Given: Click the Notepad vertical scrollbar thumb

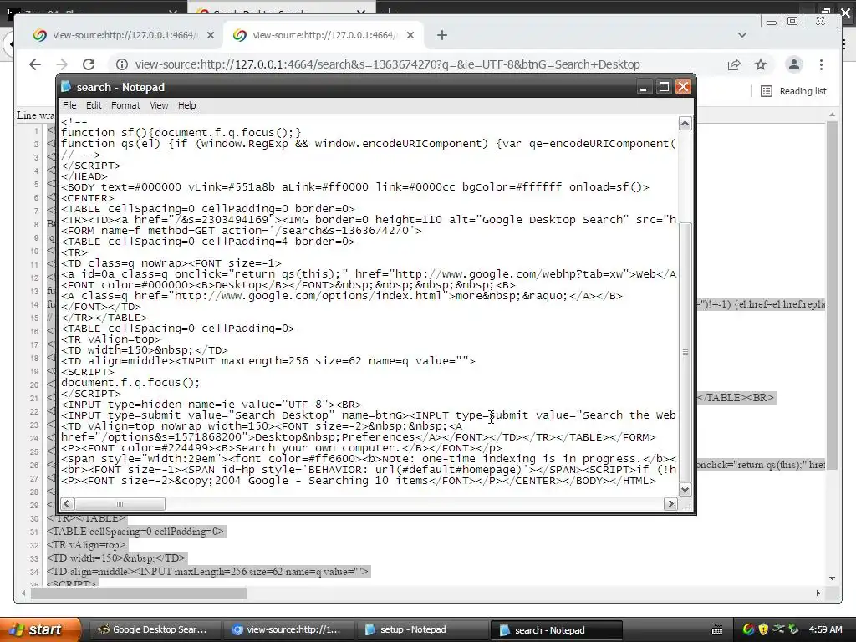Looking at the screenshot, I should pos(685,352).
